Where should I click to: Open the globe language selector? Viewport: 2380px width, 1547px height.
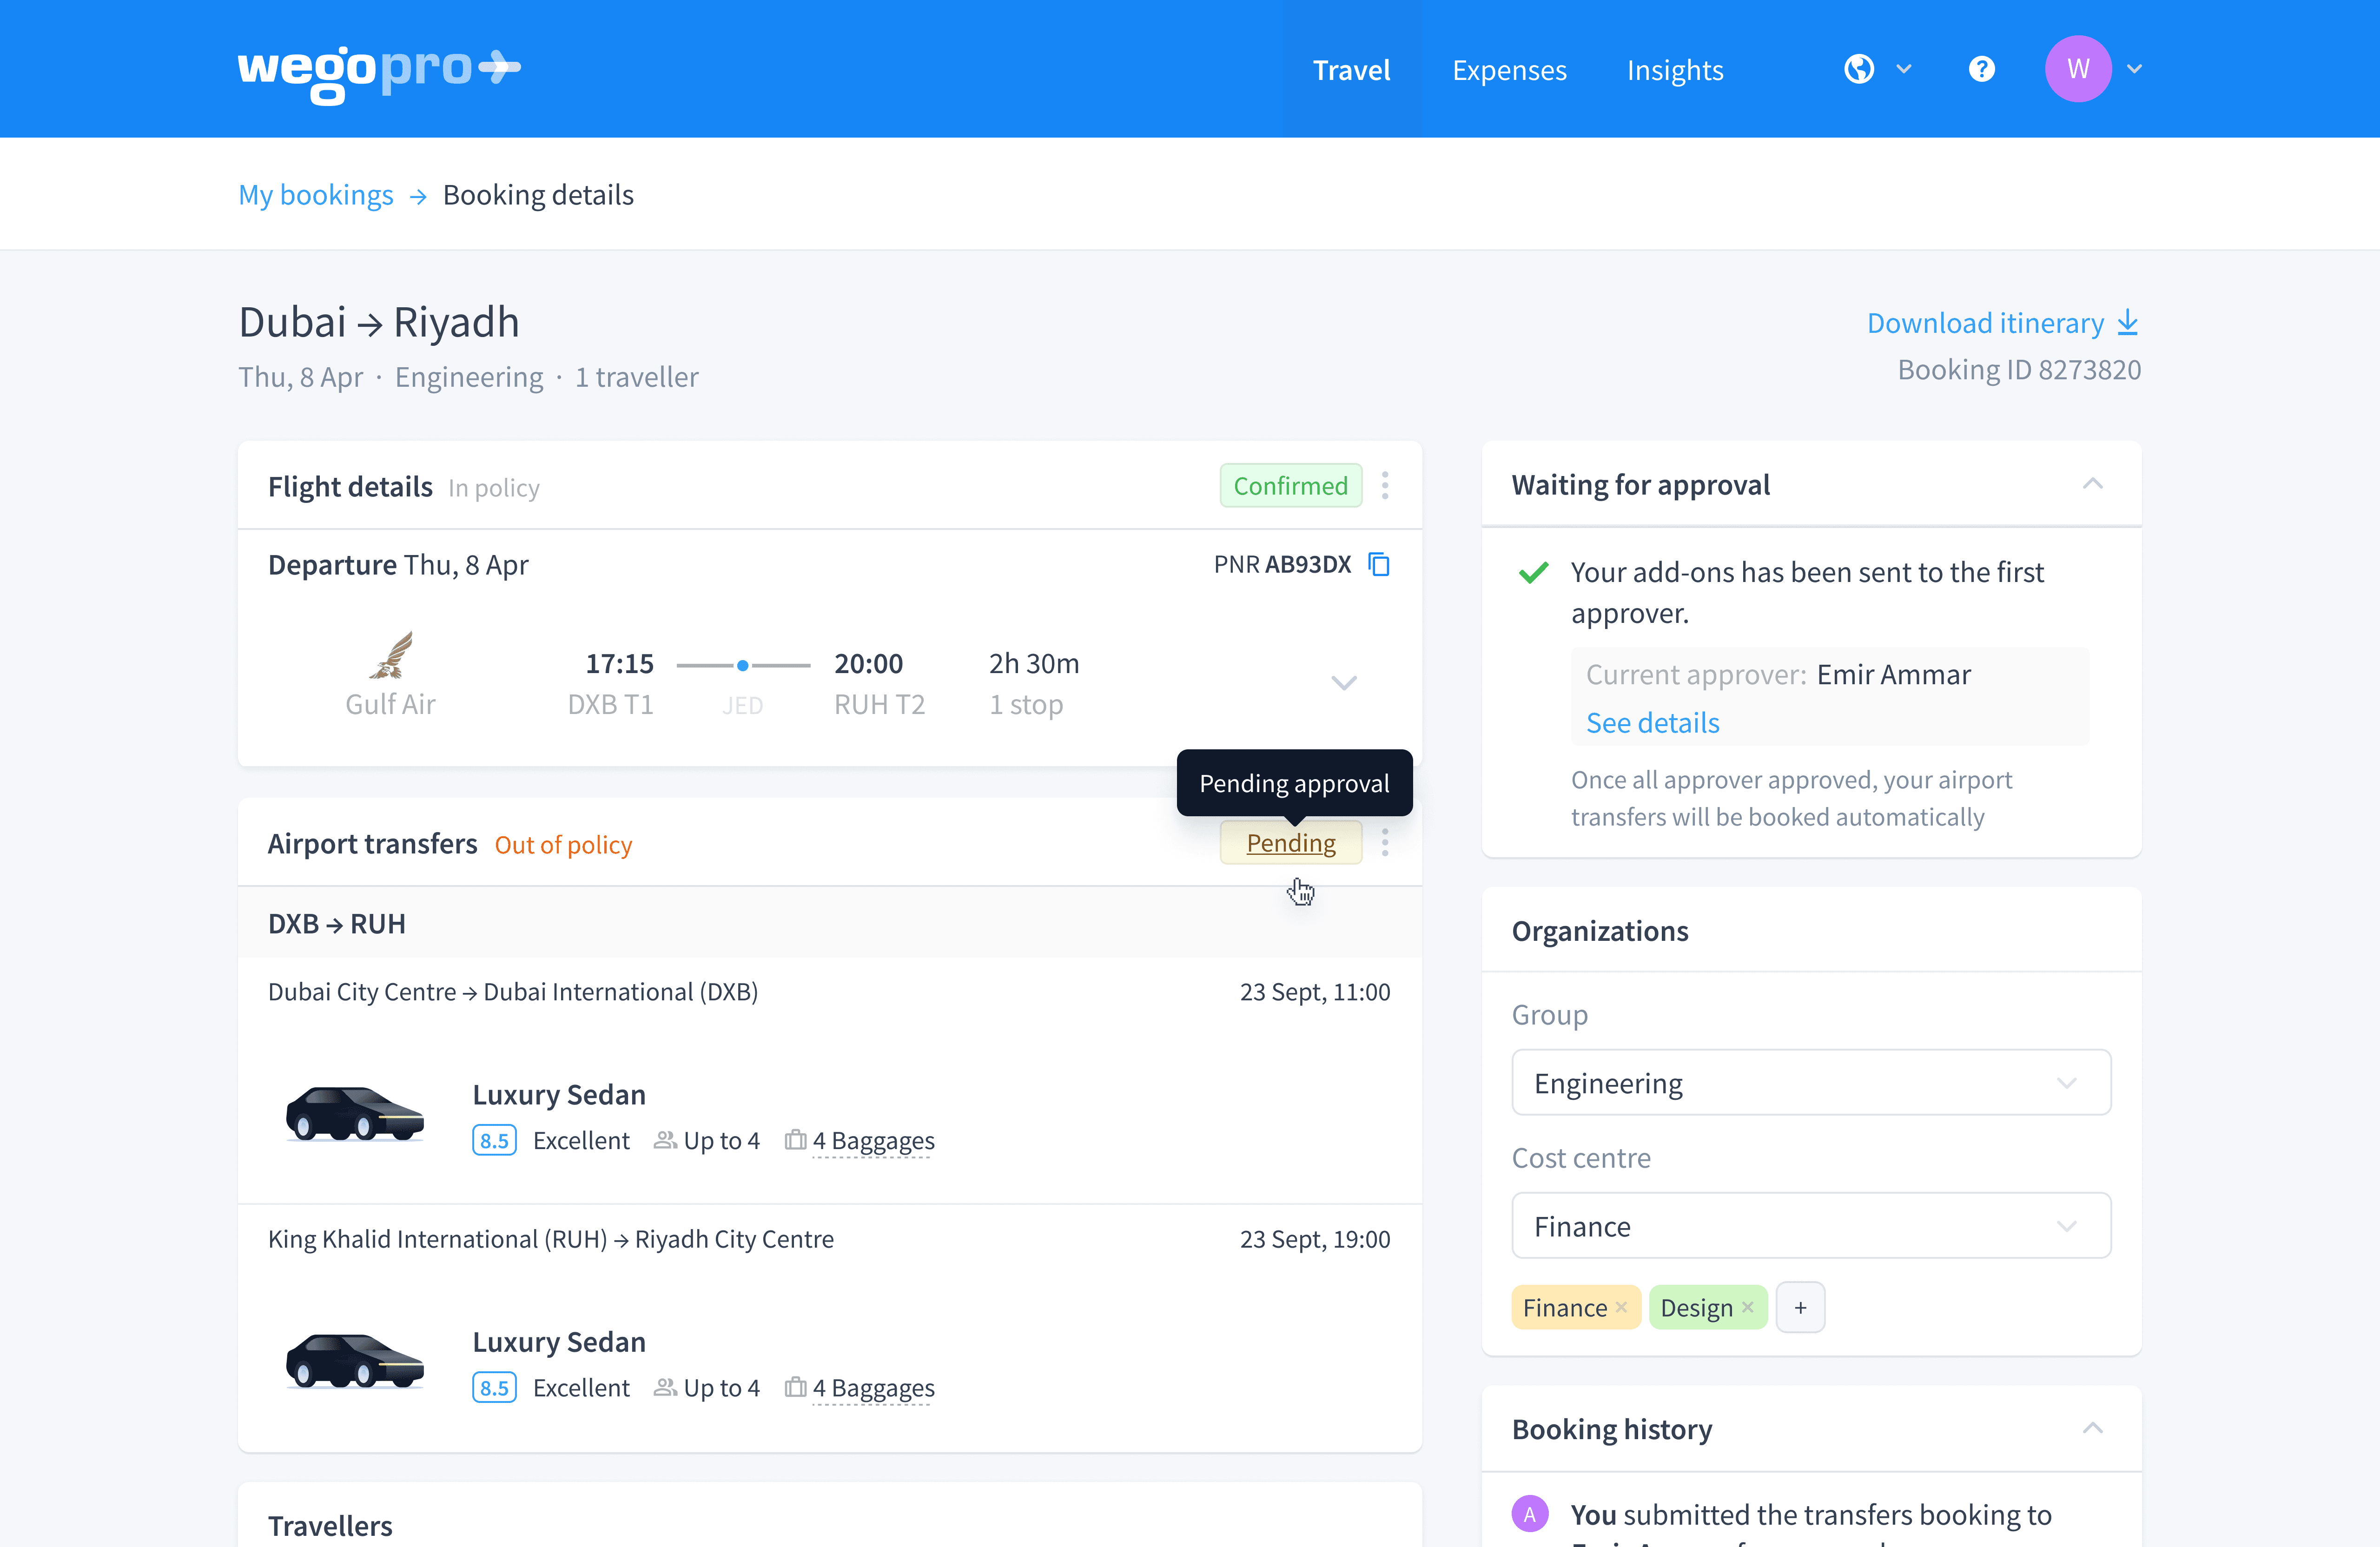pos(1859,69)
